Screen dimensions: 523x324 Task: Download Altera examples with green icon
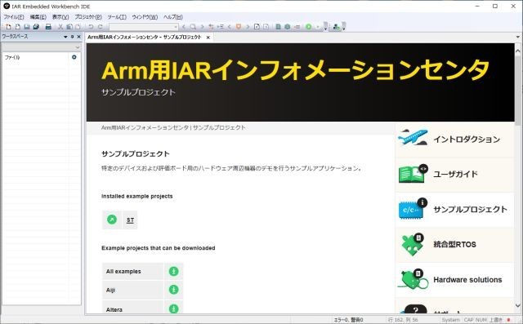click(173, 308)
